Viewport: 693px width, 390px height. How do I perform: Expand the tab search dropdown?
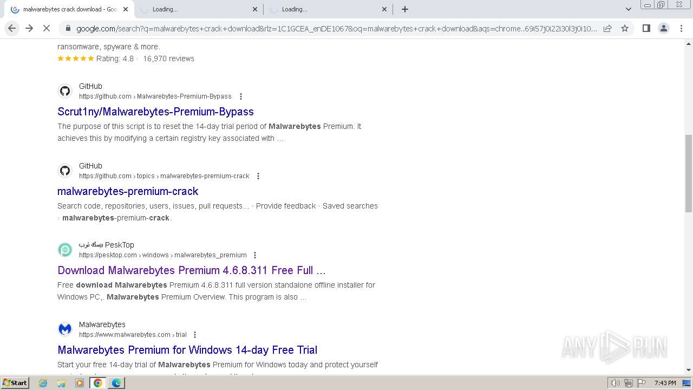click(x=628, y=9)
